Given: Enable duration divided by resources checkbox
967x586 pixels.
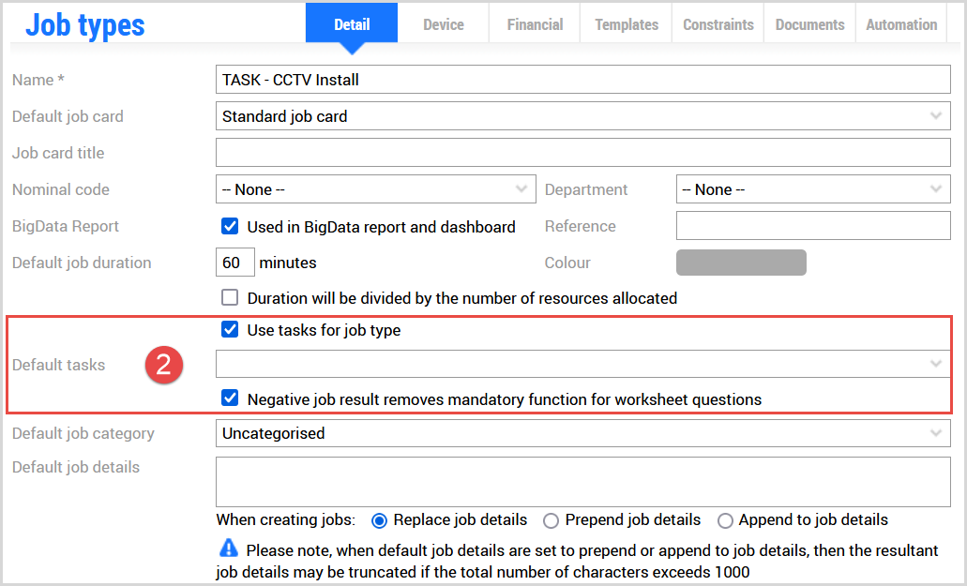Looking at the screenshot, I should coord(230,298).
